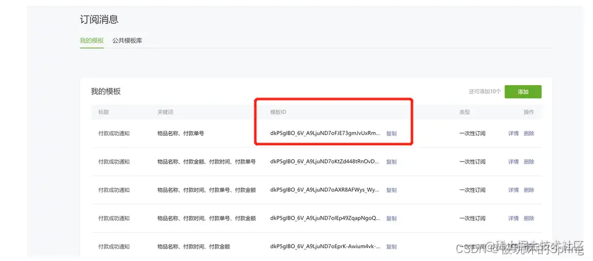This screenshot has width=593, height=261.
Task: Click the 标题 column header
Action: 103,112
